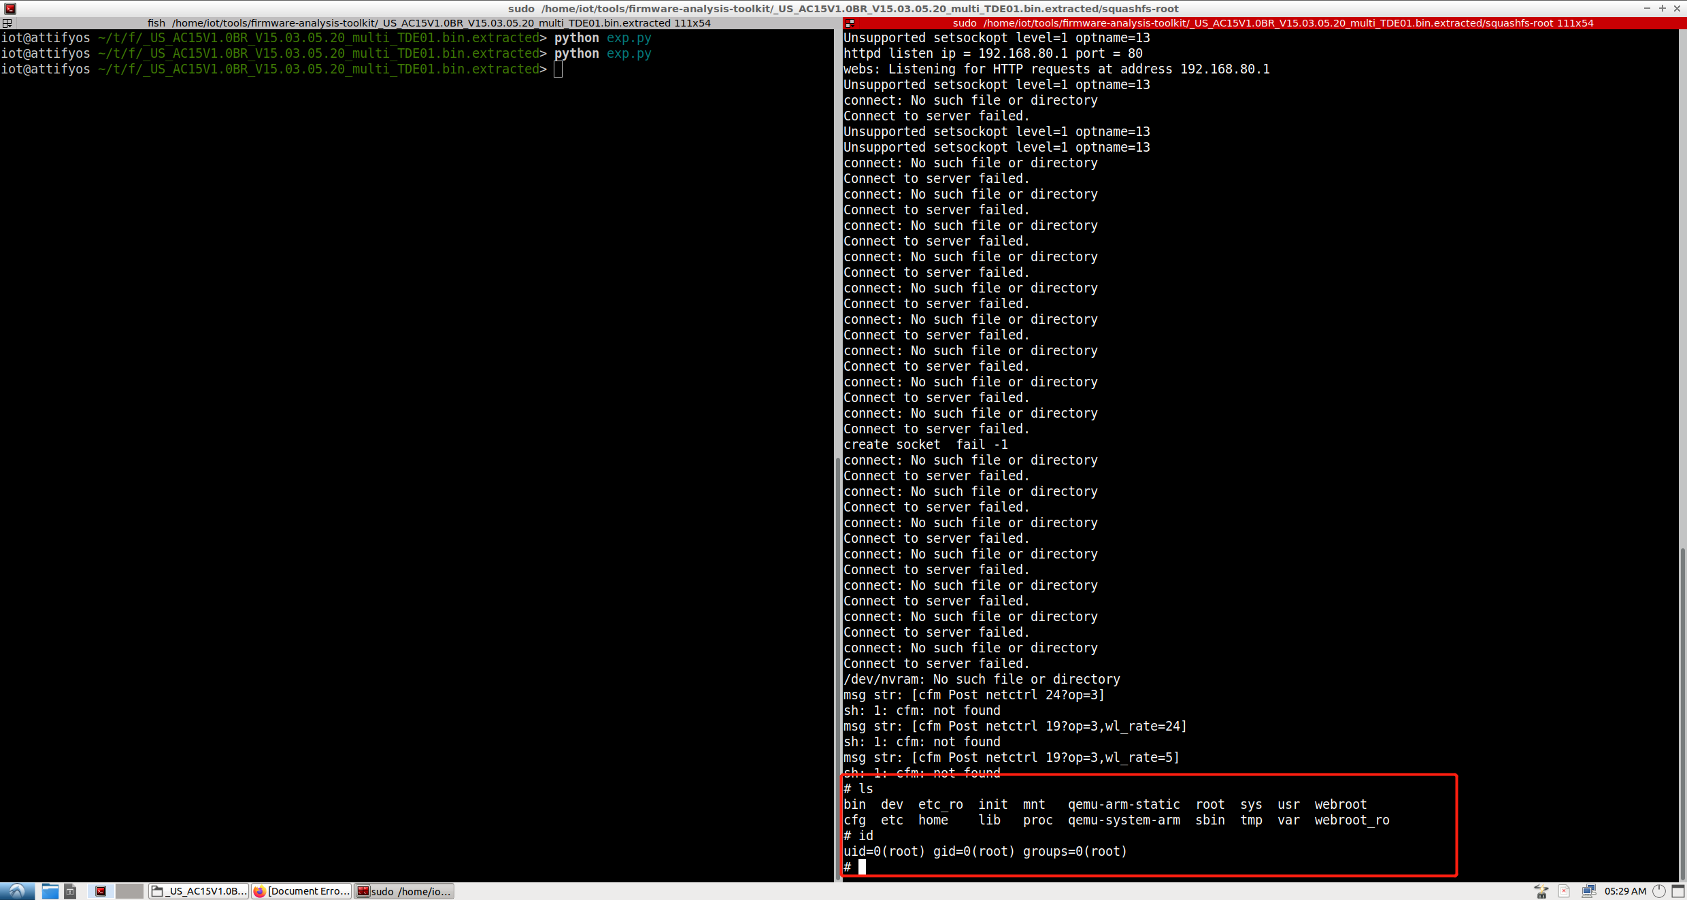This screenshot has height=900, width=1687.
Task: Select the sudo /home/io terminal taskbar button
Action: tap(404, 891)
